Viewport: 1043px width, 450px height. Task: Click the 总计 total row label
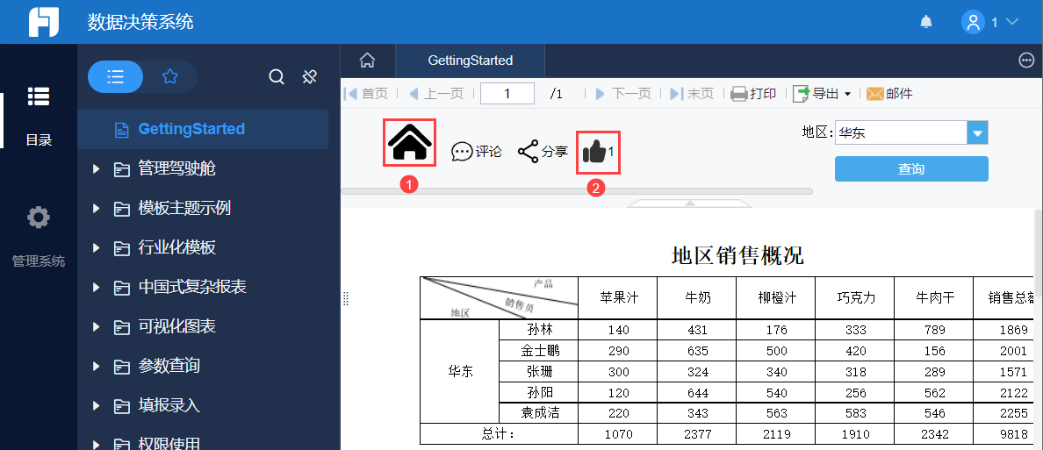[500, 434]
